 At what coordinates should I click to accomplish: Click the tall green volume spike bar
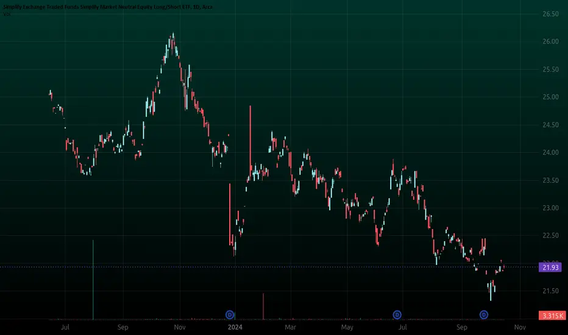[93, 280]
